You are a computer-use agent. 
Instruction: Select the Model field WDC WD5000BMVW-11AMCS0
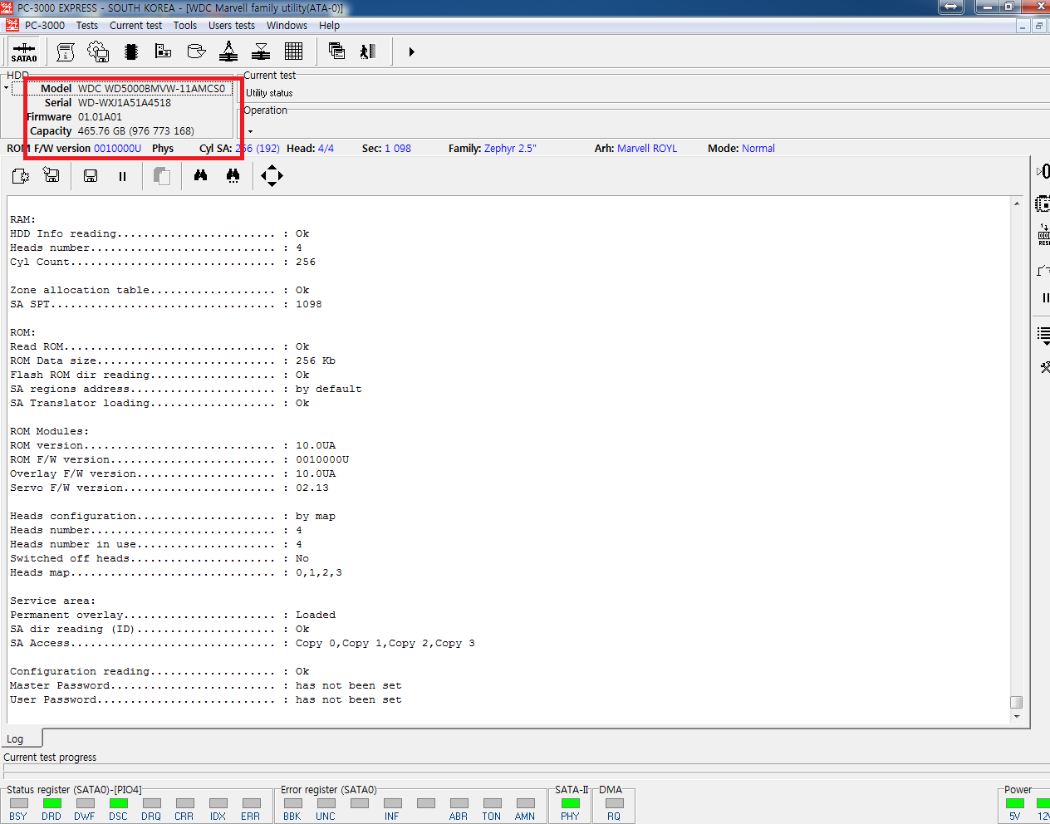pos(151,88)
